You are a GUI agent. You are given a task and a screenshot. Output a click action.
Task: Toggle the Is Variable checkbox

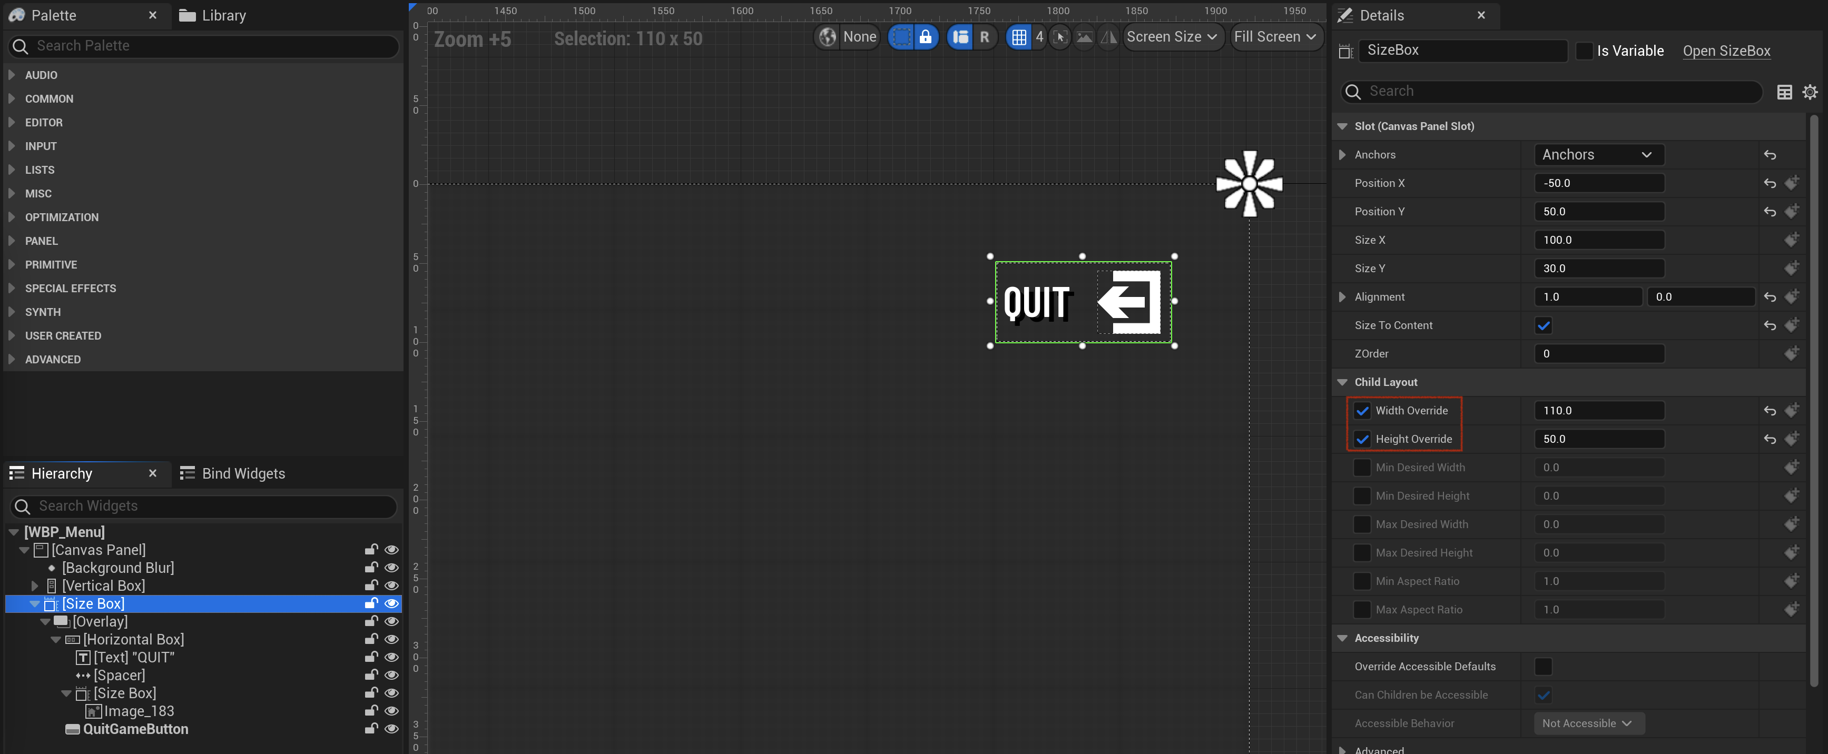click(1584, 51)
